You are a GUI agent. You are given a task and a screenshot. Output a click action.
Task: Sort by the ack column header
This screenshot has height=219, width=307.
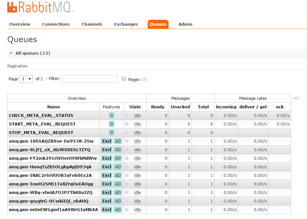pos(280,107)
